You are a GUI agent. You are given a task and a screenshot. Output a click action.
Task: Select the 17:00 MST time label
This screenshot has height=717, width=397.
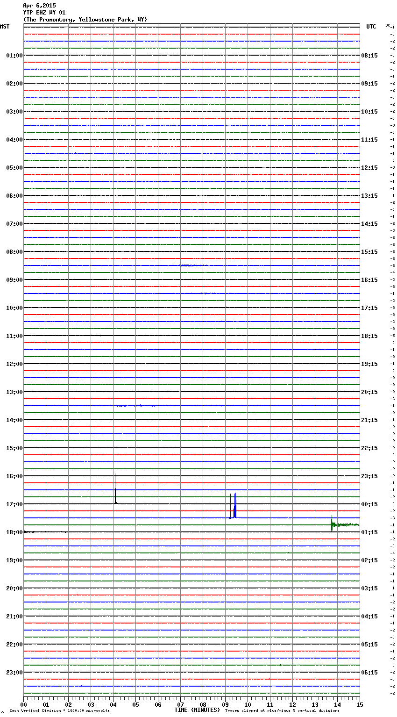coord(14,504)
